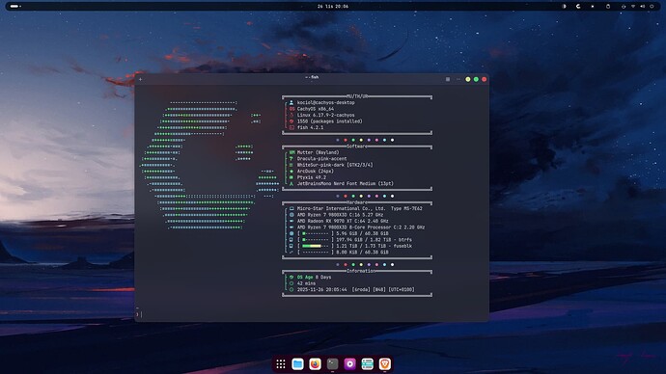This screenshot has height=374, width=666.
Task: Open the teal server-style app in dock
Action: pyautogui.click(x=368, y=363)
